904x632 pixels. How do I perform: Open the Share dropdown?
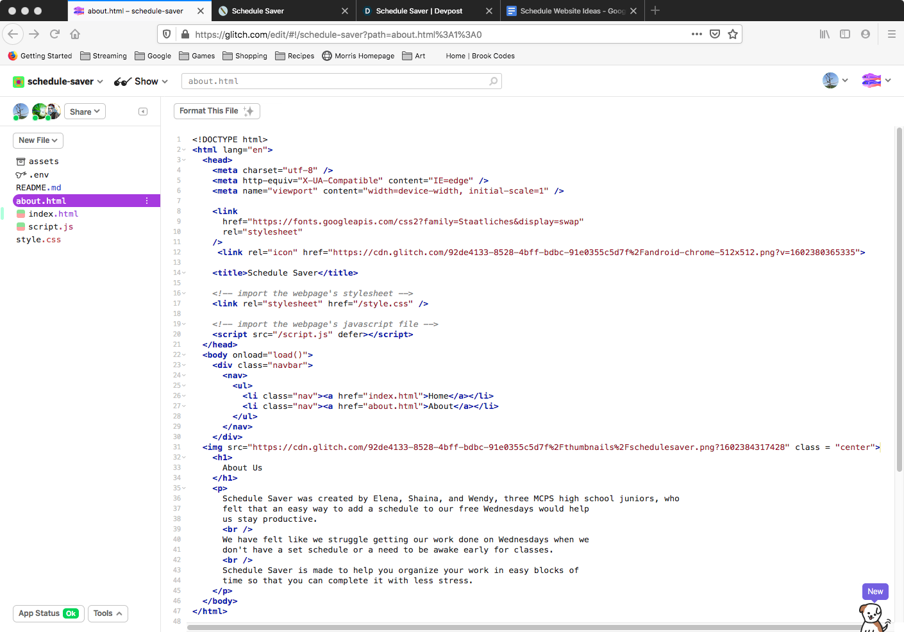[85, 112]
